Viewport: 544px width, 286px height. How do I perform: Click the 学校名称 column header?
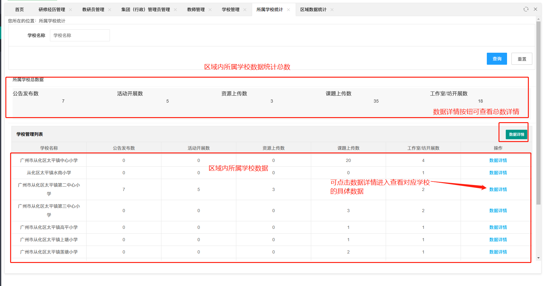(x=49, y=148)
